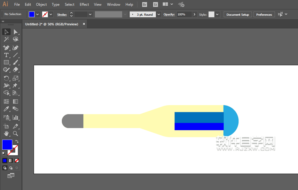Open Preferences from the control bar

click(x=264, y=14)
